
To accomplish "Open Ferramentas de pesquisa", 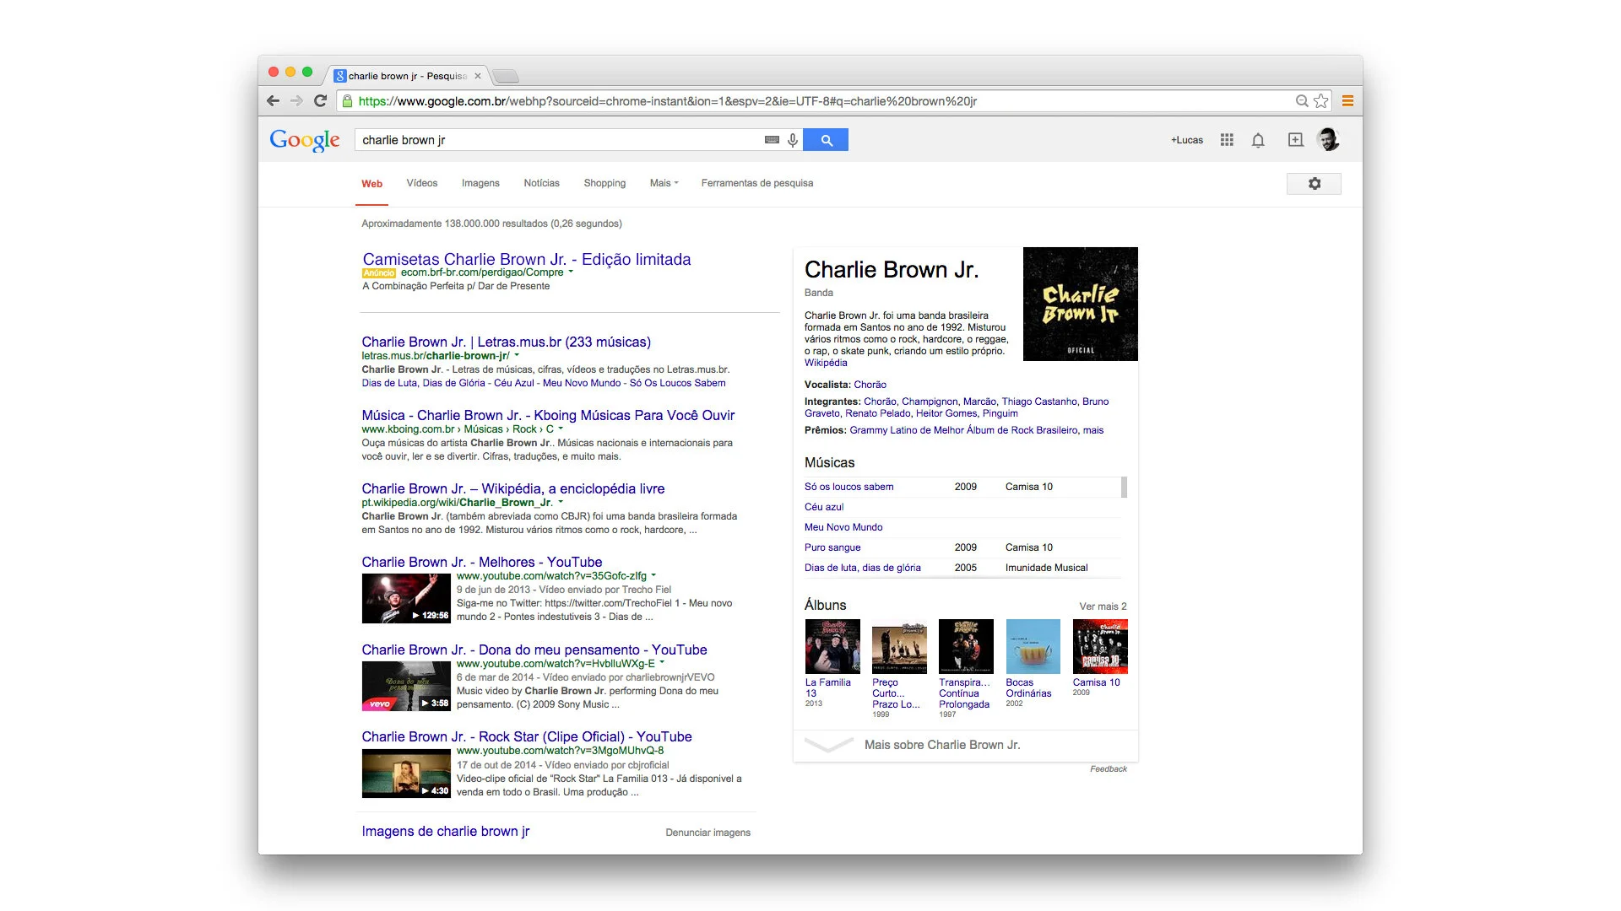I will tap(757, 183).
